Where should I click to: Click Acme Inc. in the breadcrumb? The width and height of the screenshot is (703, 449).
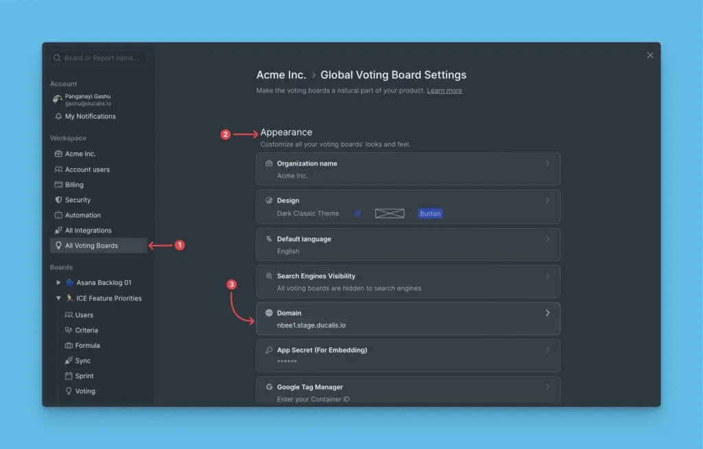pyautogui.click(x=281, y=75)
